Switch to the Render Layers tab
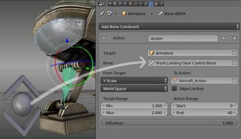The width and height of the screenshot is (241, 139). tap(115, 4)
